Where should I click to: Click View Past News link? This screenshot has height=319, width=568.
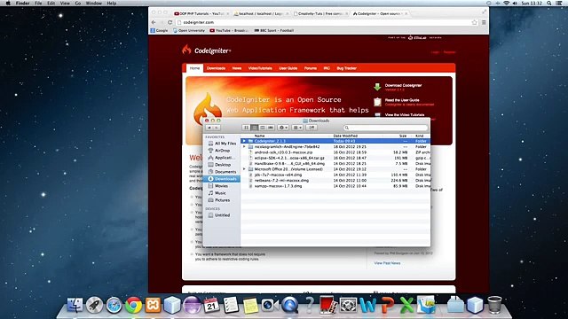pyautogui.click(x=387, y=263)
